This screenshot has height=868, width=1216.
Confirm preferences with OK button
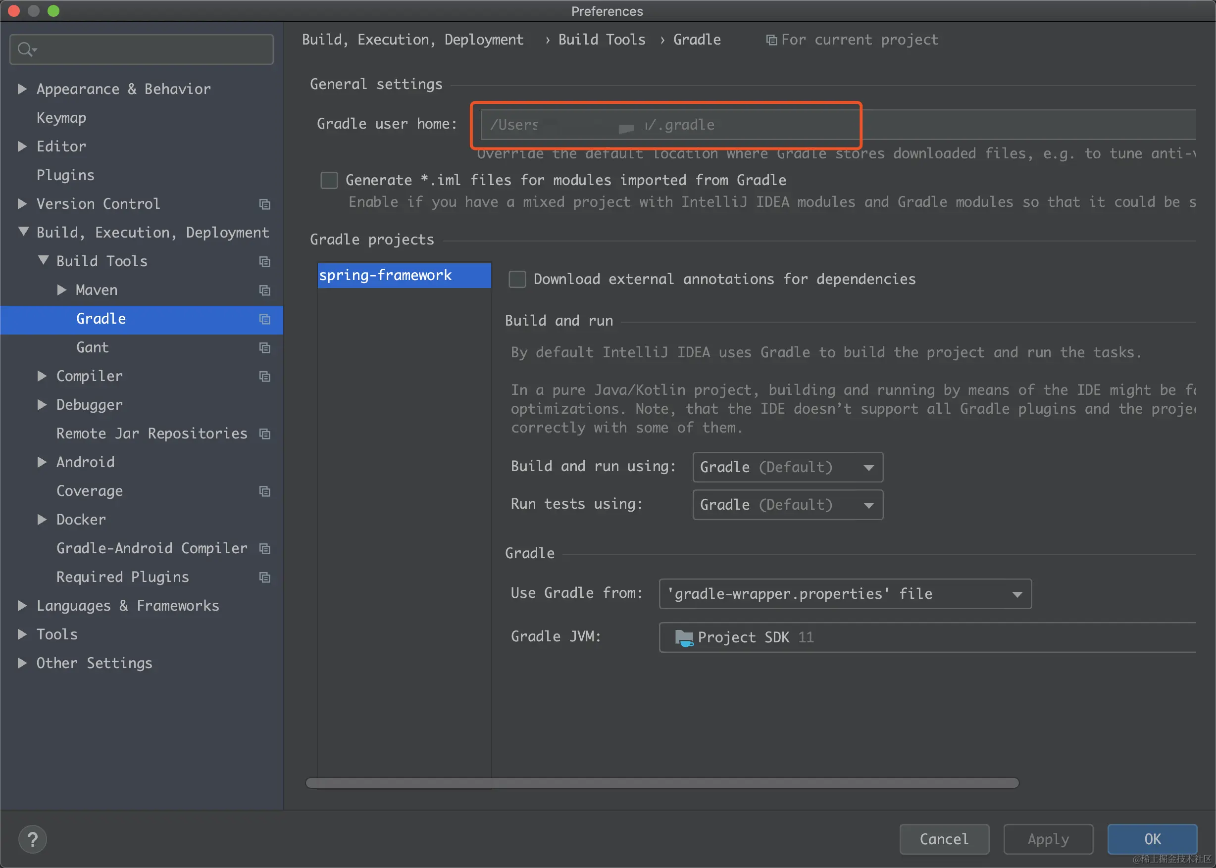[1152, 839]
